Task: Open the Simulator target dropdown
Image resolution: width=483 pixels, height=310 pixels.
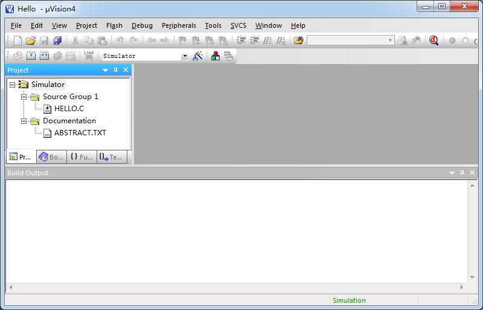Action: click(185, 56)
